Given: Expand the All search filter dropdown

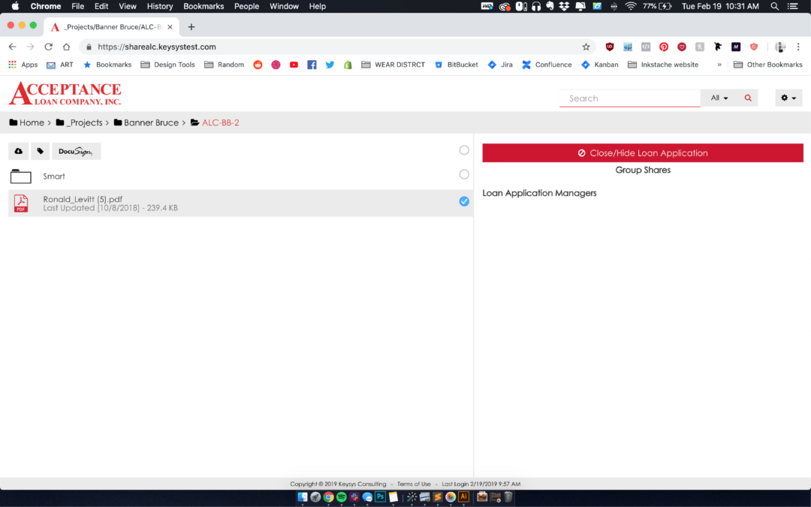Looking at the screenshot, I should click(x=719, y=98).
